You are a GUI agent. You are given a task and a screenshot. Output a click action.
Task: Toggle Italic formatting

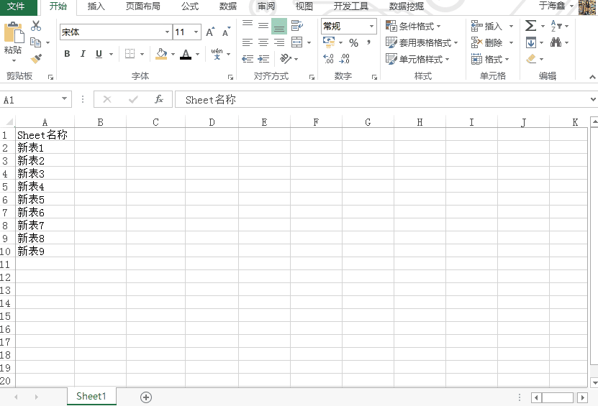(x=83, y=54)
